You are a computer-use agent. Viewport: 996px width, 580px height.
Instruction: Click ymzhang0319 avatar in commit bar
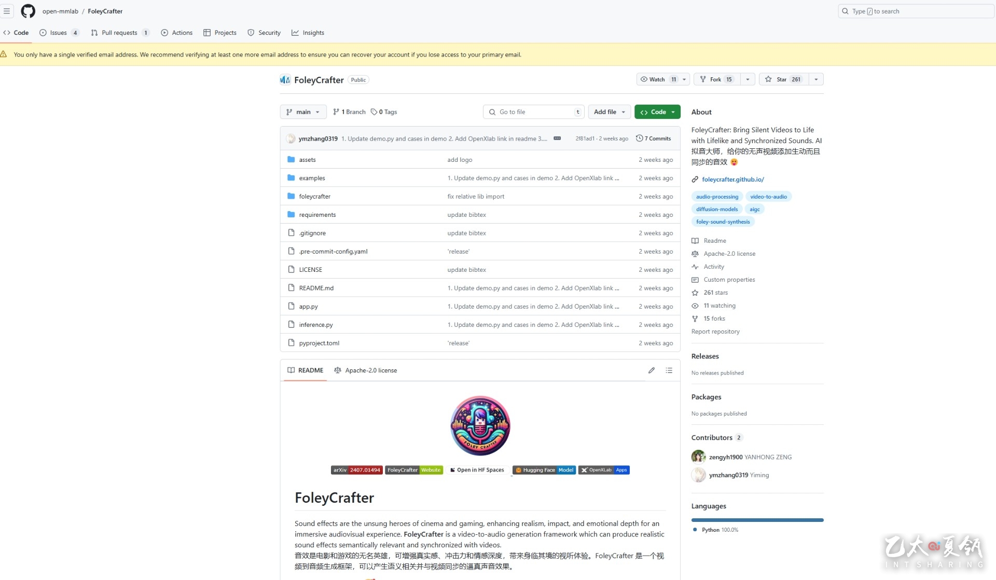tap(291, 139)
